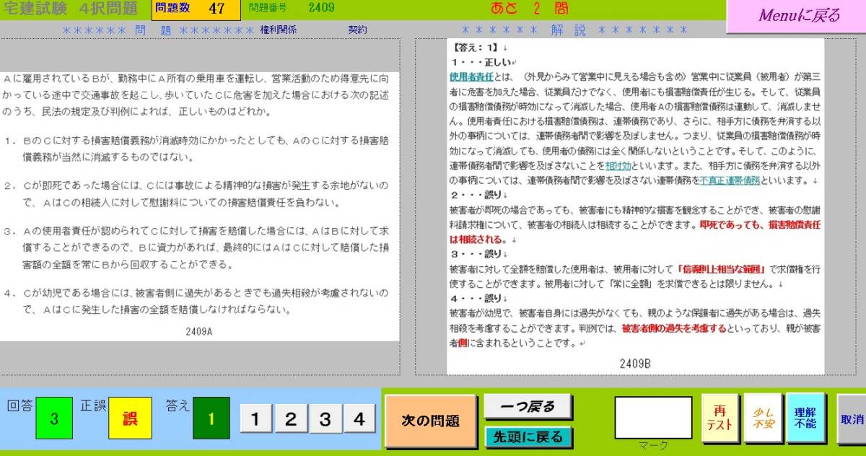Click the 2・・・誤り heading
Screen dimensions: 866x456
tap(478, 195)
